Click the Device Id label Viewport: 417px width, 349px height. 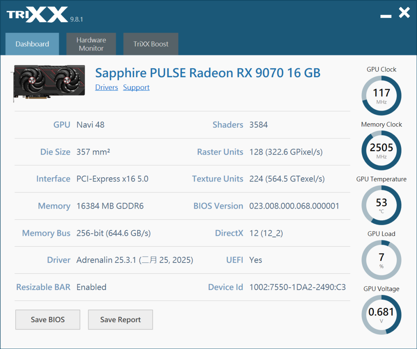[226, 287]
